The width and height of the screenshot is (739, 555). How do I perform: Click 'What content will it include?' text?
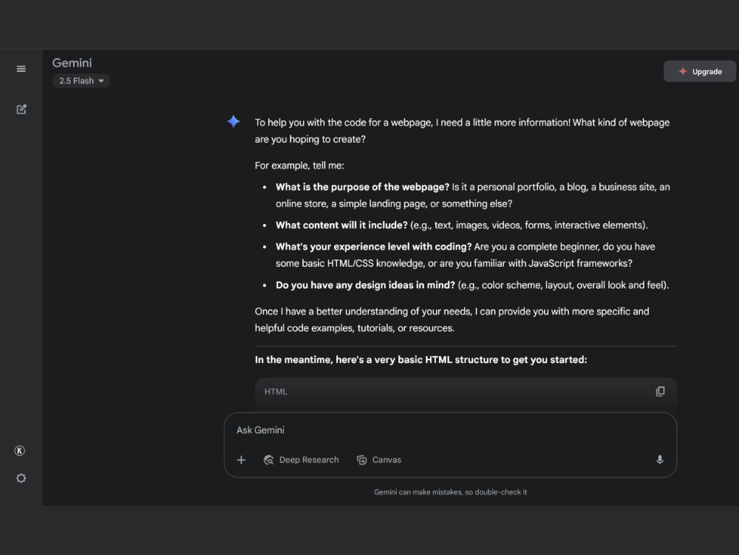coord(341,225)
